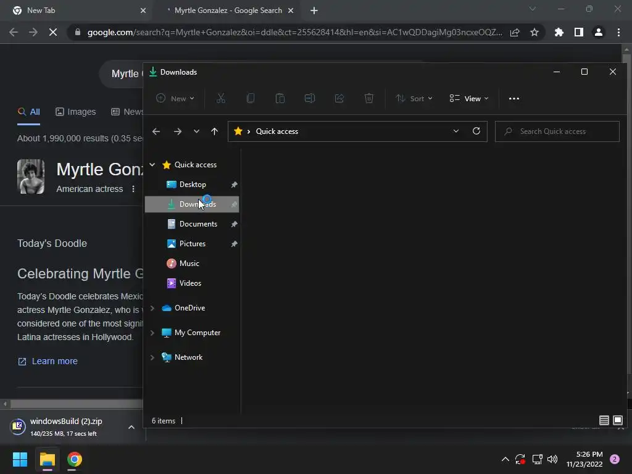Click the Learn more link
This screenshot has width=632, height=474.
pos(54,361)
